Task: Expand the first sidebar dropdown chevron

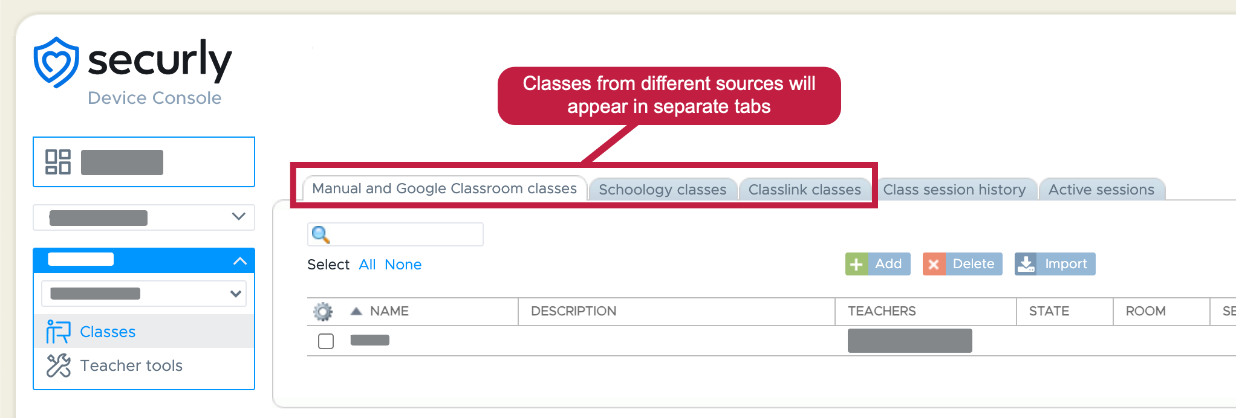Action: (239, 216)
